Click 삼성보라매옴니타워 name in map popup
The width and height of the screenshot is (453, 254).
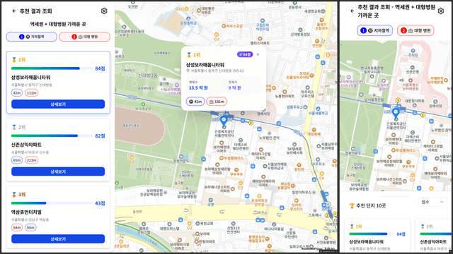point(205,65)
